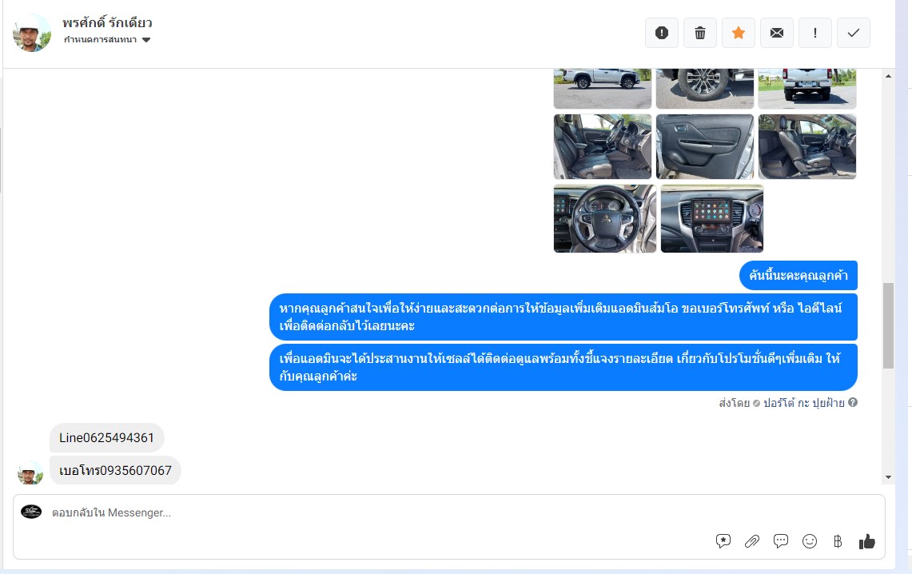Screen dimensions: 912x574
Task: Open profile picture of พรศักดิ์ รักเดียว in header
Action: (x=32, y=33)
